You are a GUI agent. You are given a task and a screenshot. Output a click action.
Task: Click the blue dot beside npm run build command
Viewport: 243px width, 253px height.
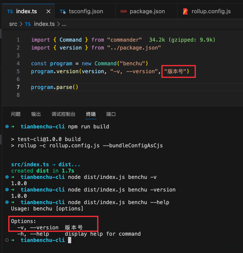coord(7,126)
